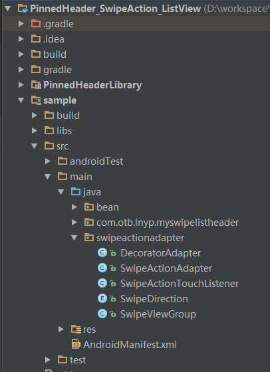Expand the res folder arrow
The image size is (270, 372).
click(61, 329)
